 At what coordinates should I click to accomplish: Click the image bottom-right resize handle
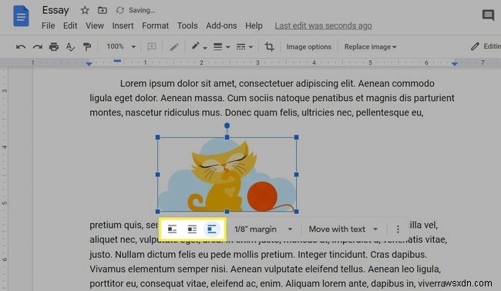coord(297,211)
